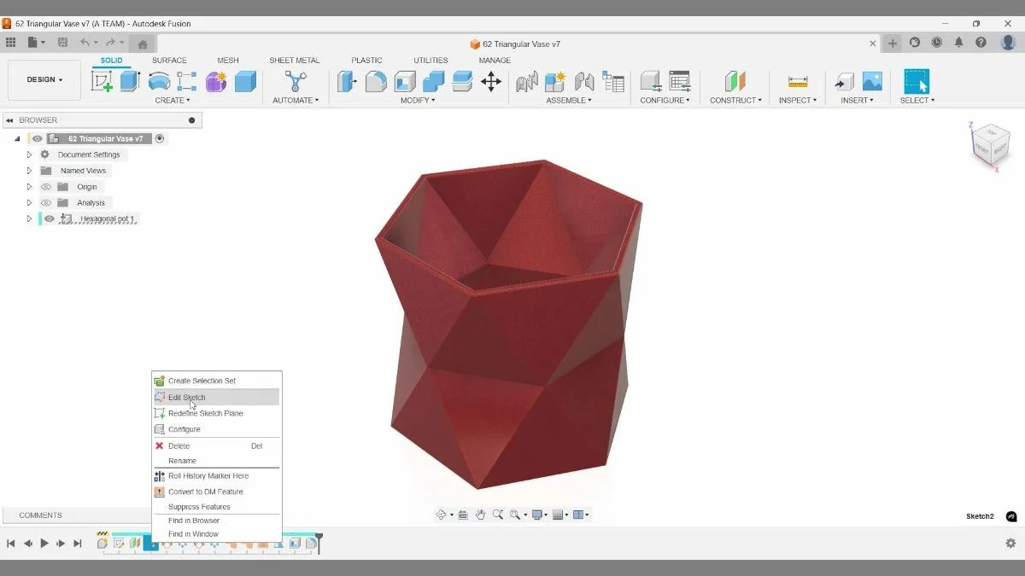
Task: Click the FRONT face of the ViewCube
Action: point(984,152)
